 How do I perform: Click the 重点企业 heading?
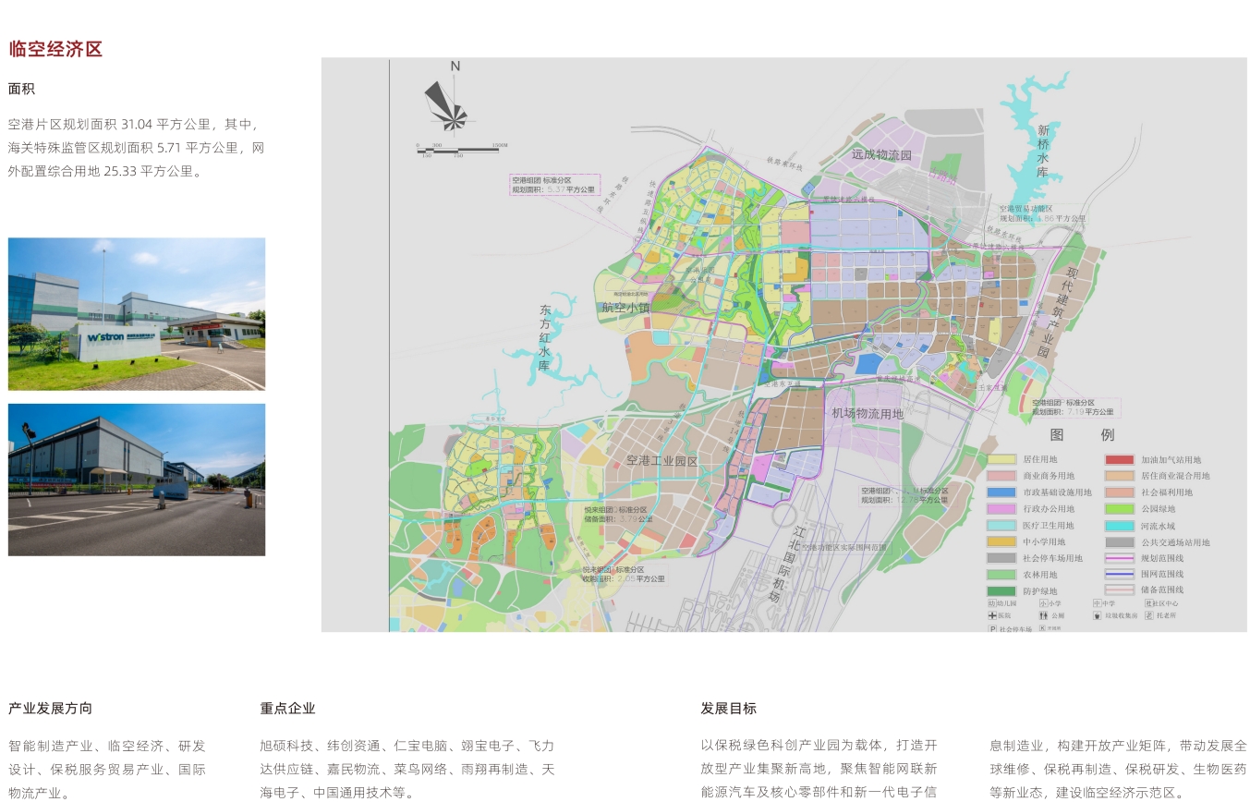tap(287, 709)
